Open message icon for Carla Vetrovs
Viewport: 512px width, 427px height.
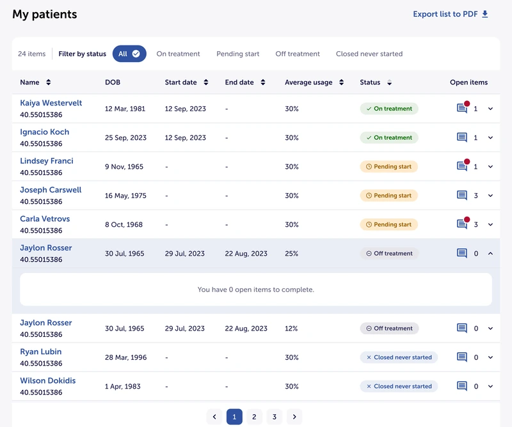[x=462, y=224]
